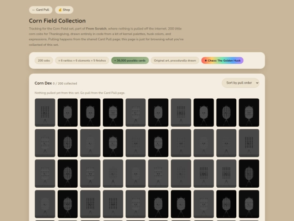This screenshot has width=294, height=221.
Task: Open eighth card in third row
Action: pos(204,174)
